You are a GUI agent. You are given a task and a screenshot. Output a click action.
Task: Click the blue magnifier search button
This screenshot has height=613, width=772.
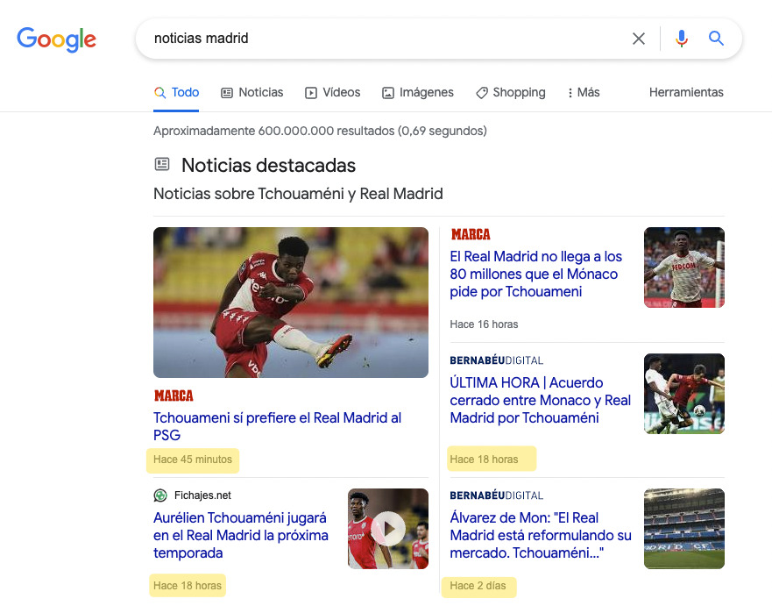pos(717,39)
